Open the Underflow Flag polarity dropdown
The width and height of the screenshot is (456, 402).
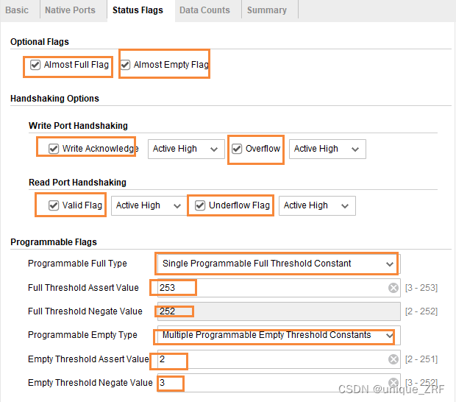(316, 205)
